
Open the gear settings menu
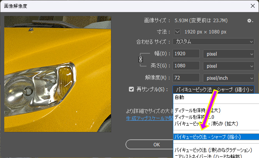click(x=250, y=21)
